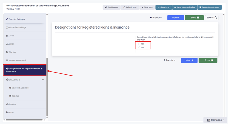Open Residue subsection
228x124 pixels.
(x=25, y=96)
